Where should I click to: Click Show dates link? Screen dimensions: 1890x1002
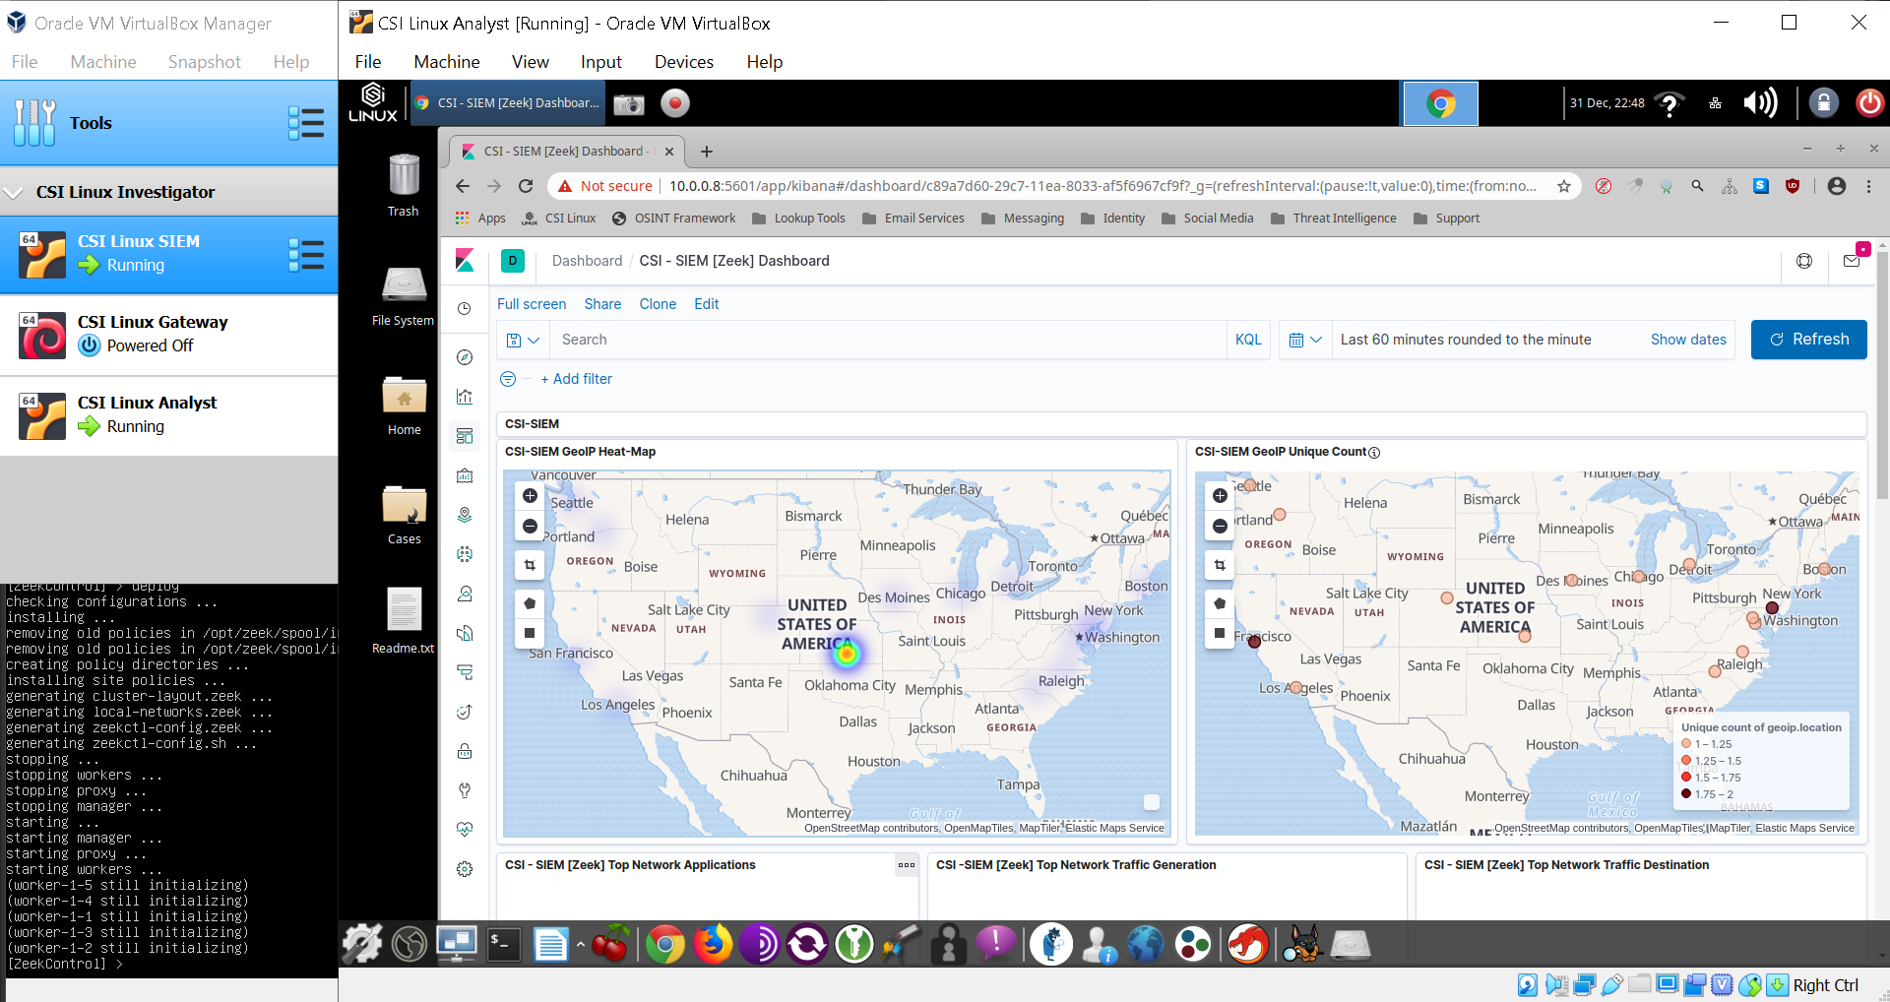(1688, 340)
